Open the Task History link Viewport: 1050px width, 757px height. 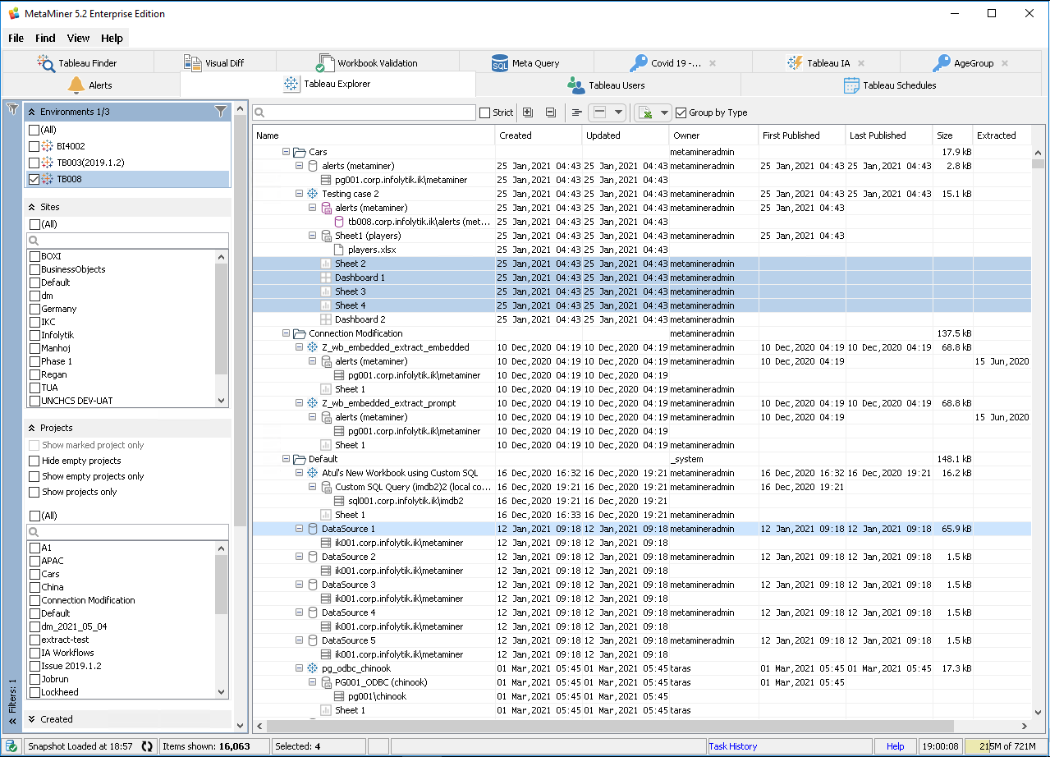[732, 746]
